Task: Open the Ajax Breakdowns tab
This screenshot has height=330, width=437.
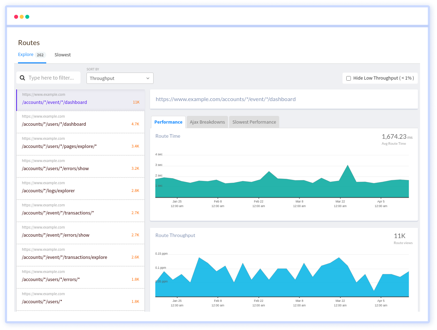Action: pos(207,122)
